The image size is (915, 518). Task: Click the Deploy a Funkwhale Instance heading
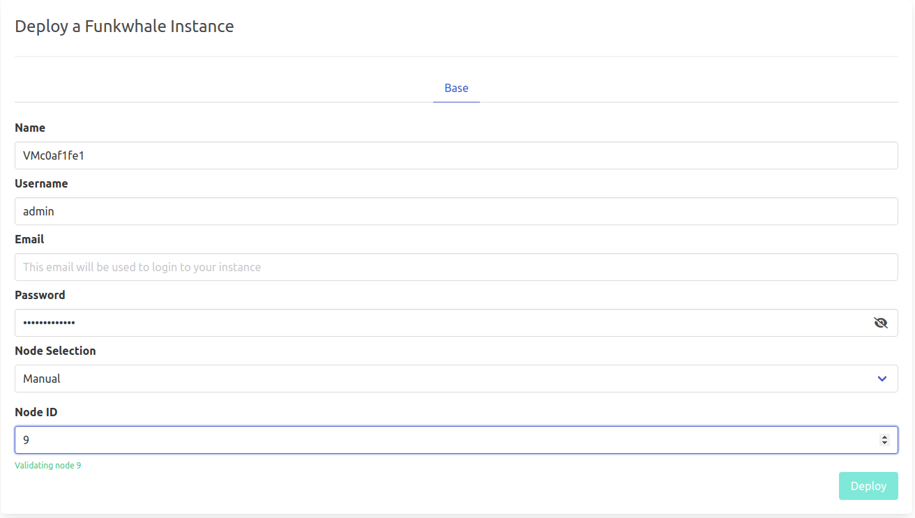click(124, 26)
